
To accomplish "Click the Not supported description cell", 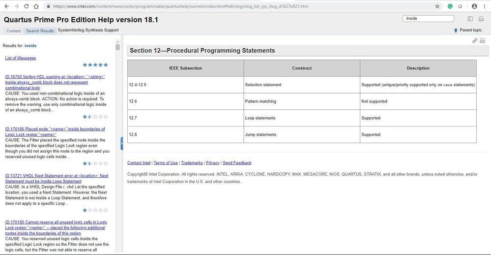I will pos(418,101).
